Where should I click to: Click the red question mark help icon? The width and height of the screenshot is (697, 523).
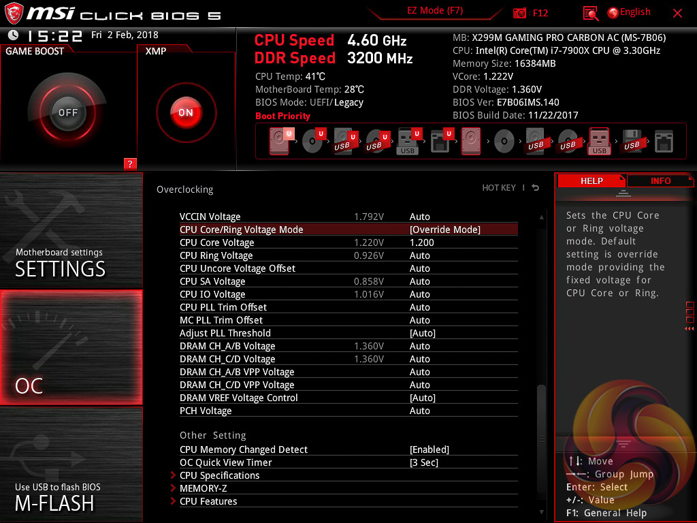click(x=130, y=163)
